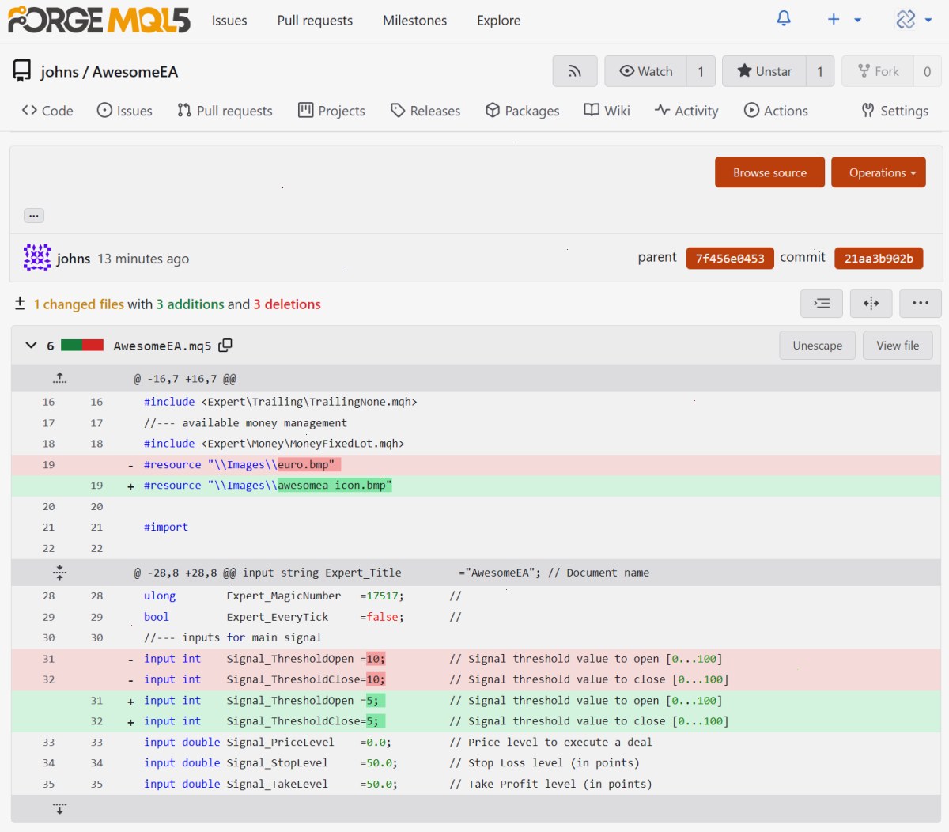Open diff options ellipsis menu
Screen dimensions: 949x832
coord(921,303)
